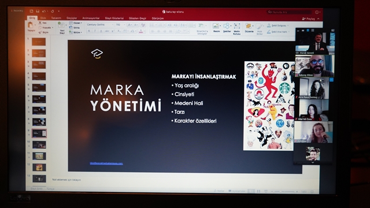Open the Şekil Ana Hattı outline dropdown arrow

[289, 32]
